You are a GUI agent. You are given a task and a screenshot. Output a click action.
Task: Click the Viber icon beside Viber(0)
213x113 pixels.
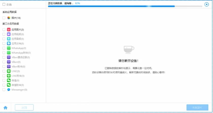(9, 62)
